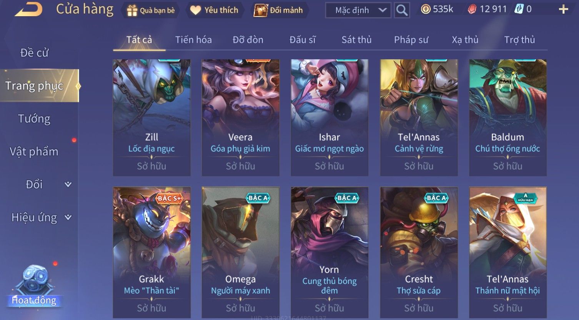Tap the gold coin balance icon
The width and height of the screenshot is (579, 320).
click(x=425, y=9)
